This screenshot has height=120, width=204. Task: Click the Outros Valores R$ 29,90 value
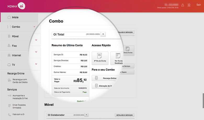(83, 72)
